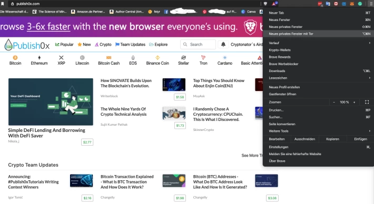
Task: Decrease zoom with the minus button
Action: [334, 102]
